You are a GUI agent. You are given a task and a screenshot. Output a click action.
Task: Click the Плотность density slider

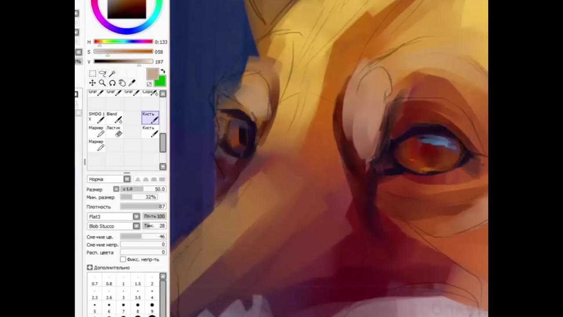pos(143,206)
